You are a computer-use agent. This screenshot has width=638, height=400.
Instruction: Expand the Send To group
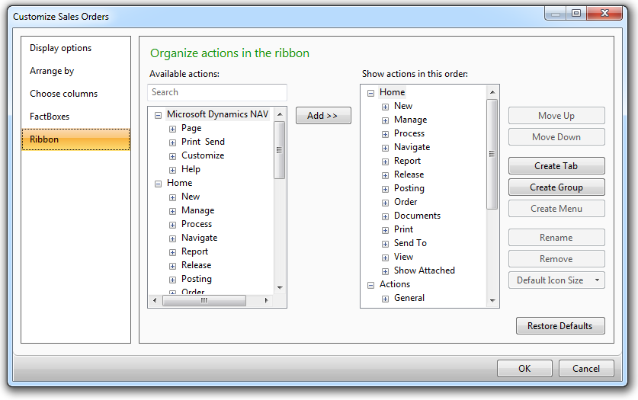pos(385,244)
